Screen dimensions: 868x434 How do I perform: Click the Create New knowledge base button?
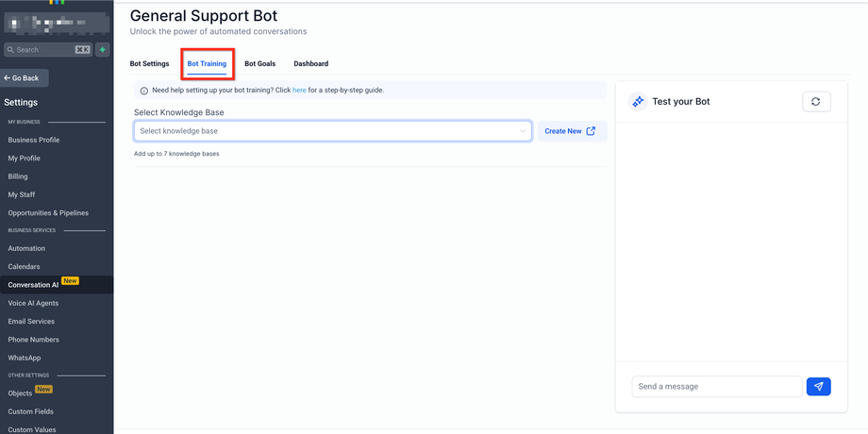(570, 131)
